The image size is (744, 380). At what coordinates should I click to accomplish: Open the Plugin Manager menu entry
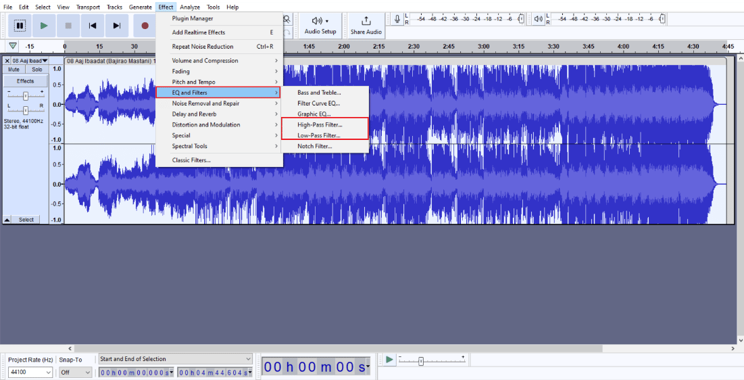click(219, 18)
